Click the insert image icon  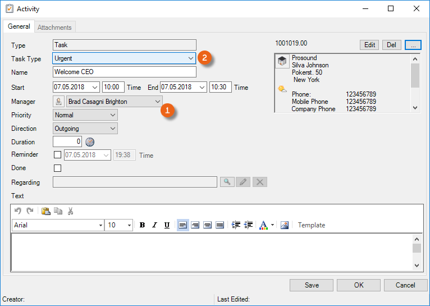pyautogui.click(x=285, y=225)
